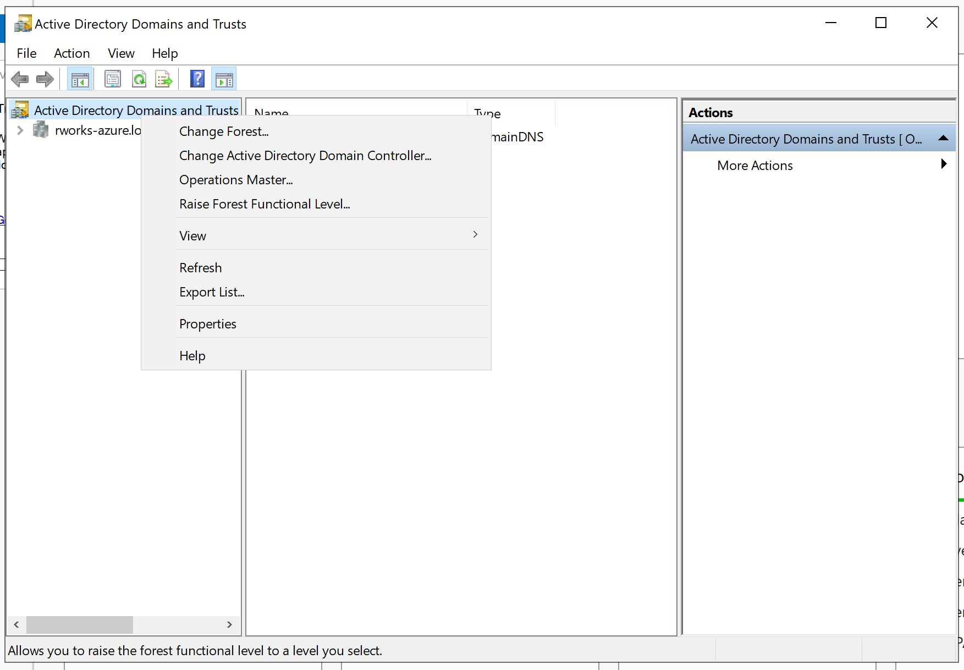The height and width of the screenshot is (670, 964).
Task: Toggle the Show/Hide Console Tree toolbar icon
Action: tap(80, 79)
